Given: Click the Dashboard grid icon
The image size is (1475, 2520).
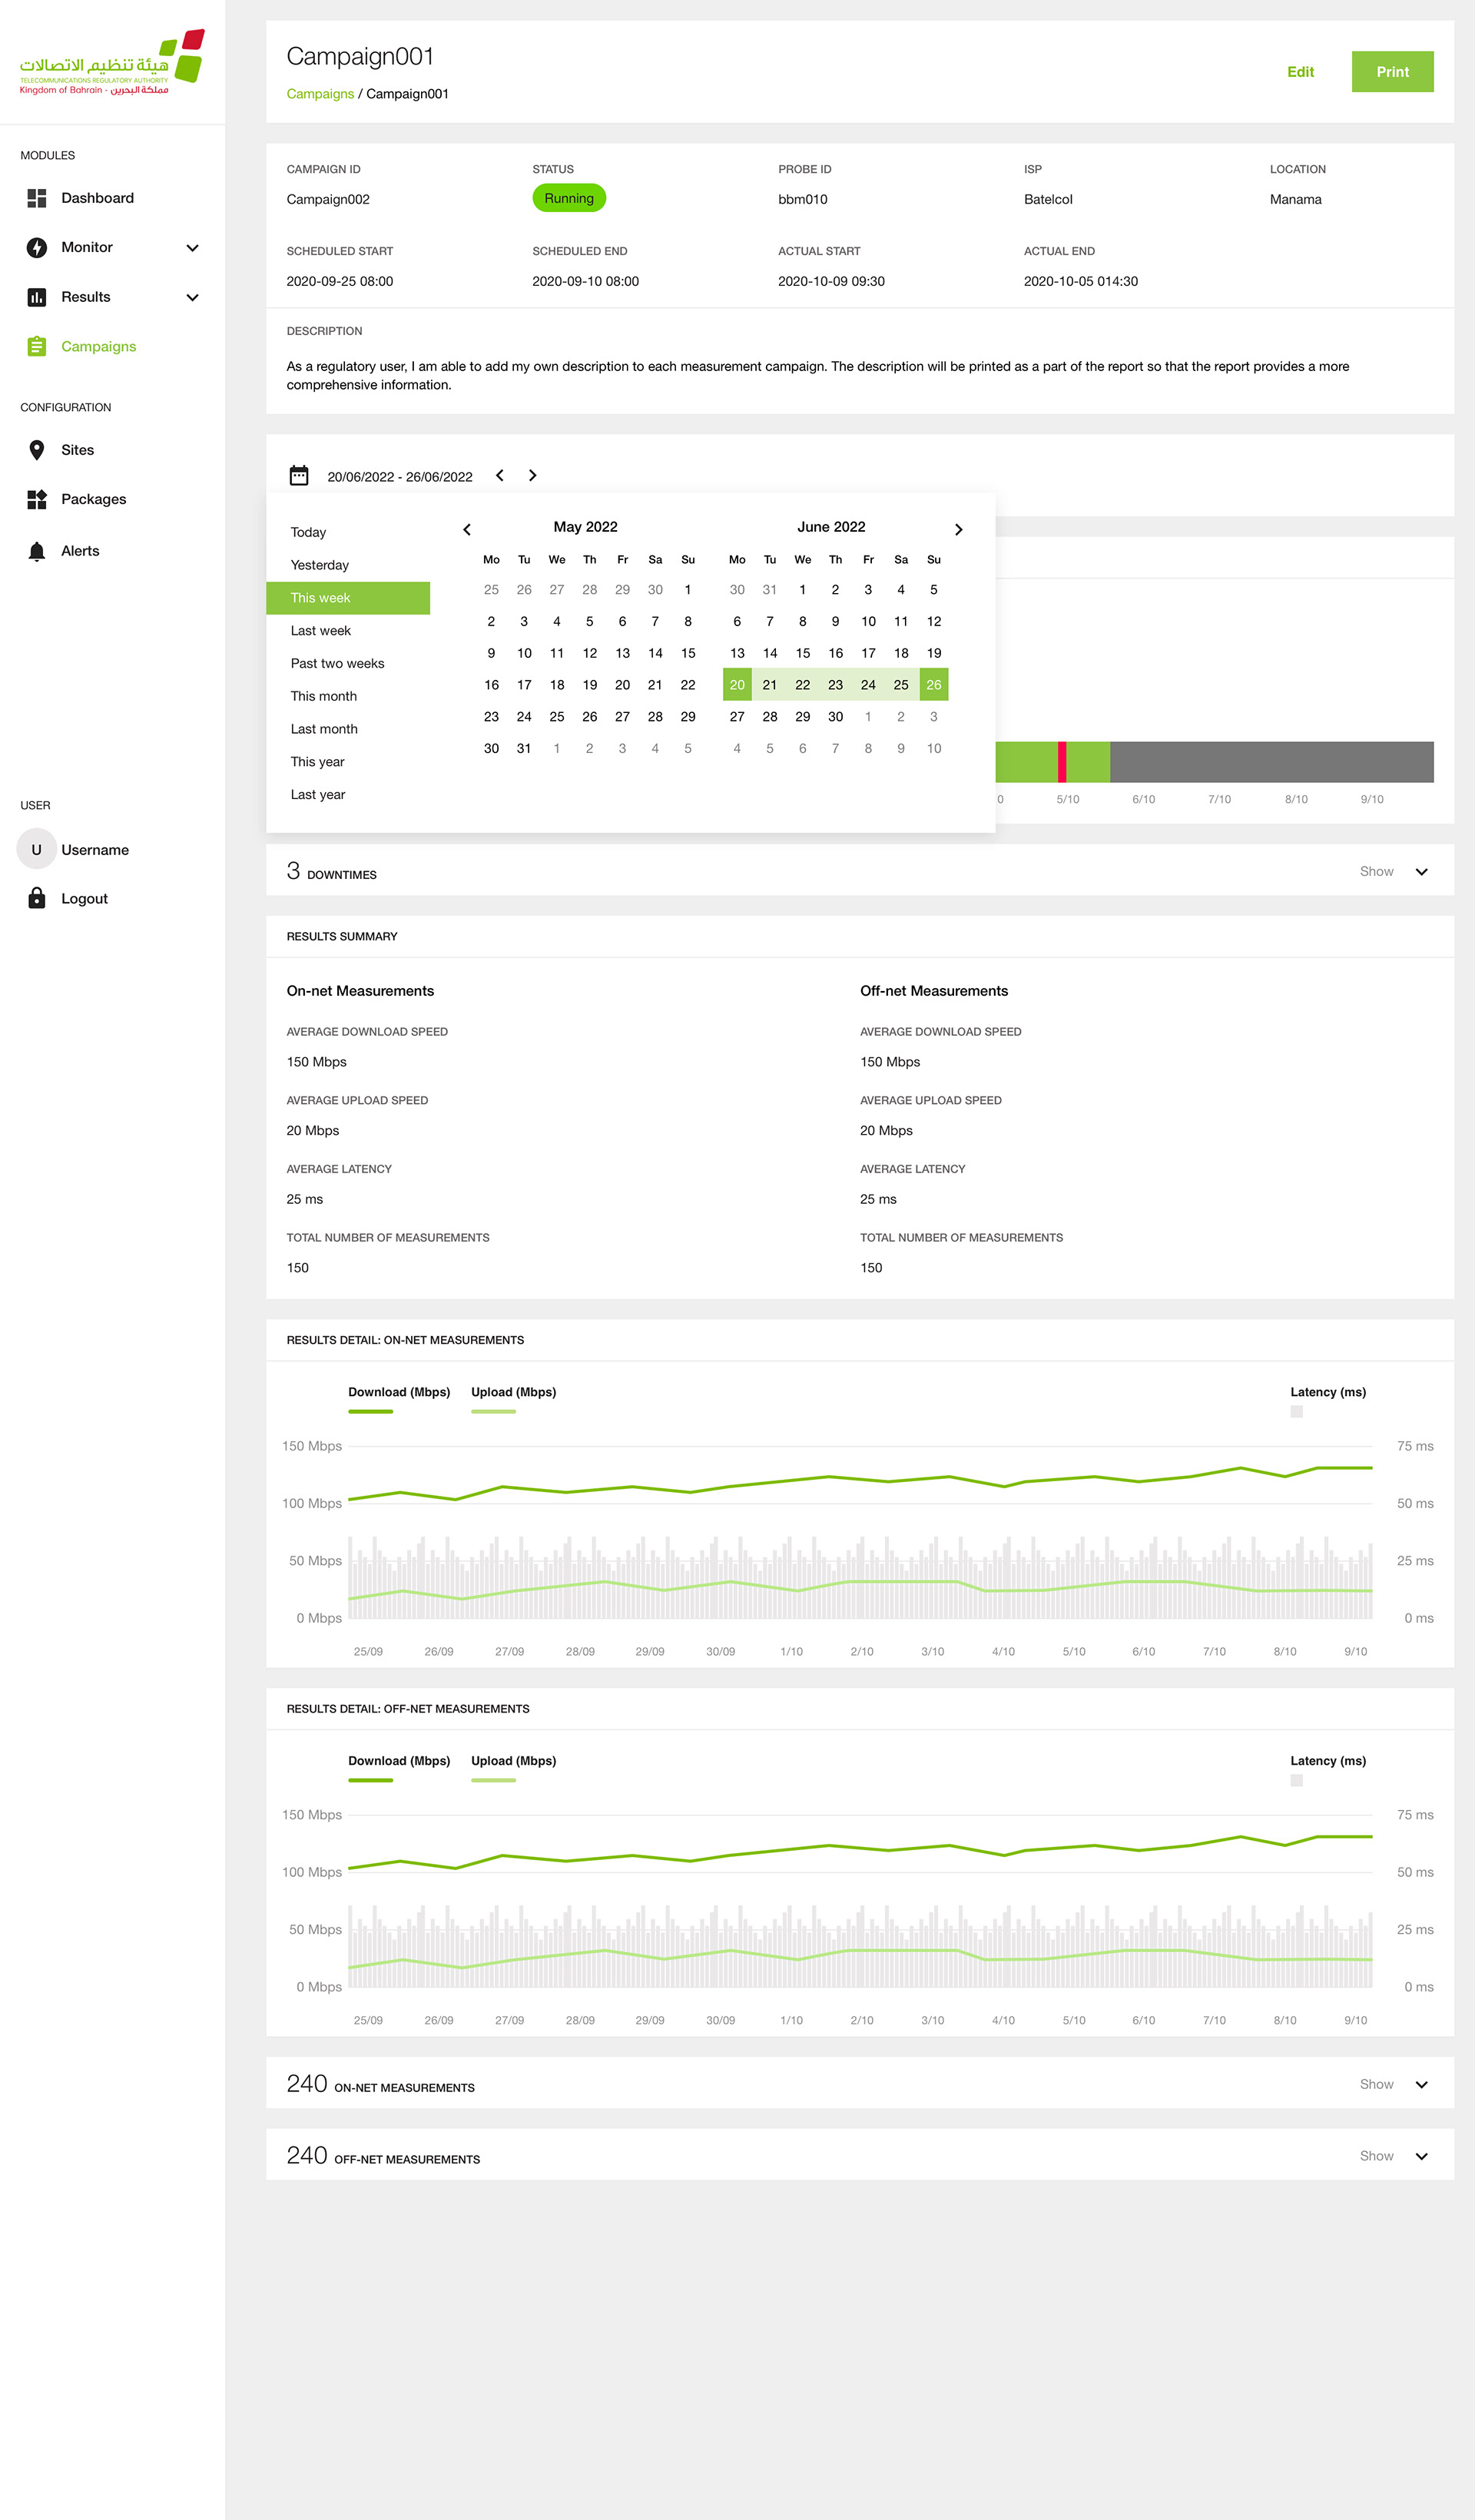Looking at the screenshot, I should click(37, 198).
